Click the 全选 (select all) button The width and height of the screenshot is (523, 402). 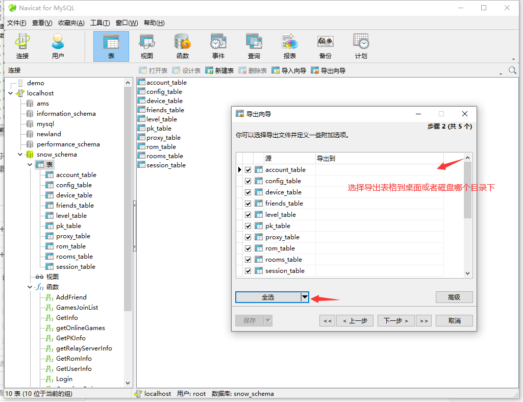tap(268, 297)
